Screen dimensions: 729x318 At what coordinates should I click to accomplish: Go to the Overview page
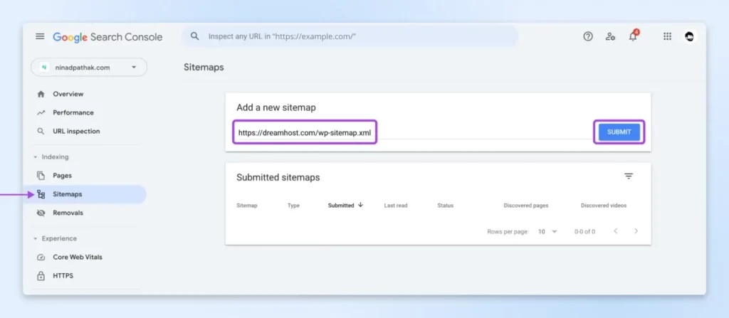[x=68, y=94]
